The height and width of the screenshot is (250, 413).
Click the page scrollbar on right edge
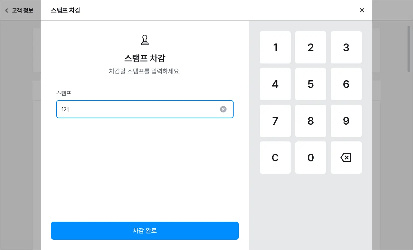tap(408, 48)
